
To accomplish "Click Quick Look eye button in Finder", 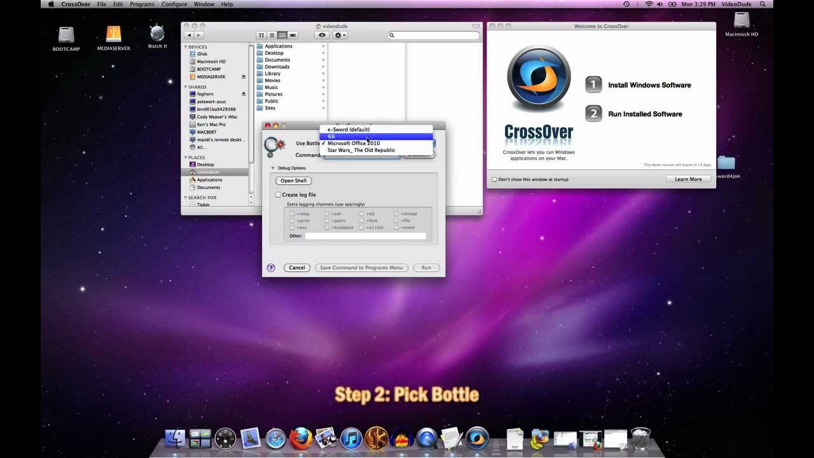I will pos(322,35).
